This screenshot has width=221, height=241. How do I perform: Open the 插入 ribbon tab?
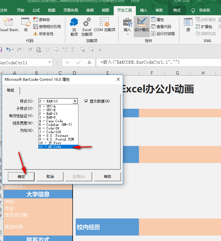click(x=144, y=10)
